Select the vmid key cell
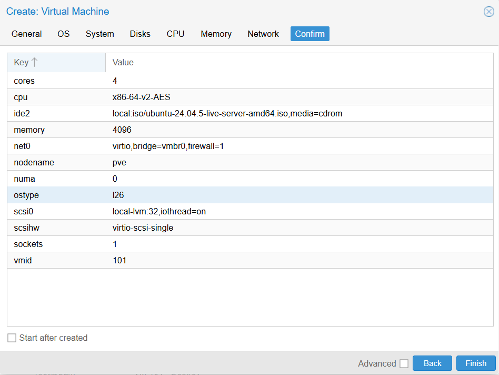 (56, 260)
